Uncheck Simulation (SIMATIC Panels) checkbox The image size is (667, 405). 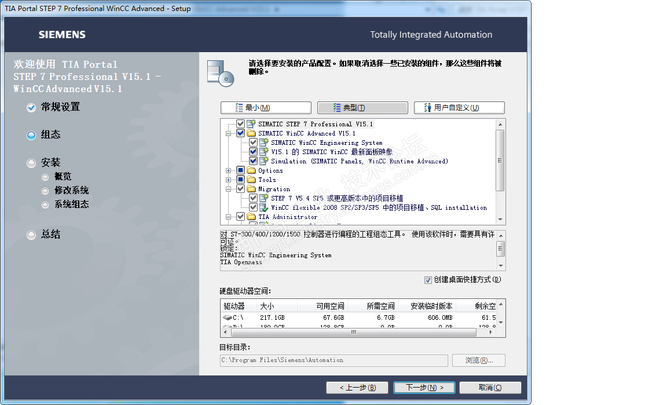tap(253, 161)
